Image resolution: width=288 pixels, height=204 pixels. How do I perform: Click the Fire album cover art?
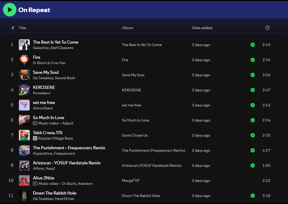(x=24, y=60)
